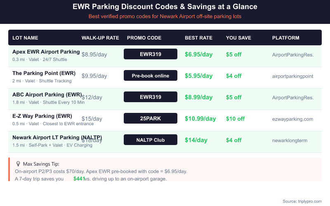330x206 pixels.
Task: Open the newarklongterm platform link
Action: pos(290,140)
